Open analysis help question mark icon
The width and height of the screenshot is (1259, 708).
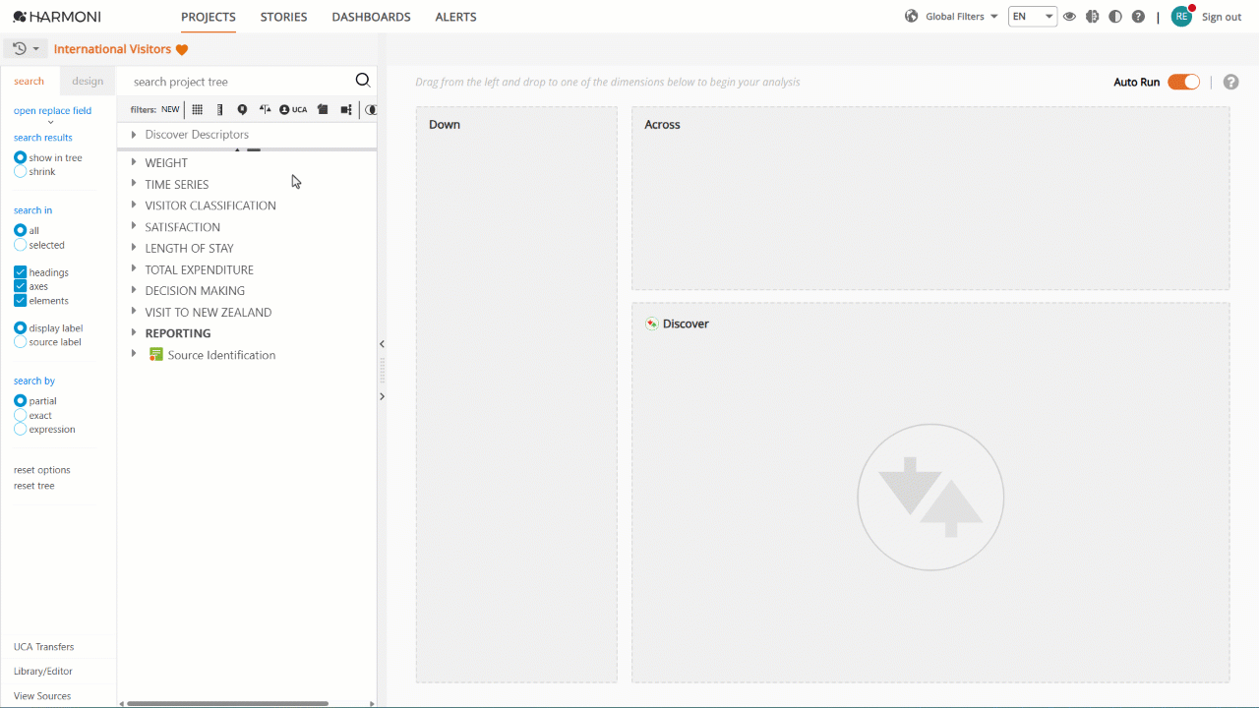point(1230,83)
